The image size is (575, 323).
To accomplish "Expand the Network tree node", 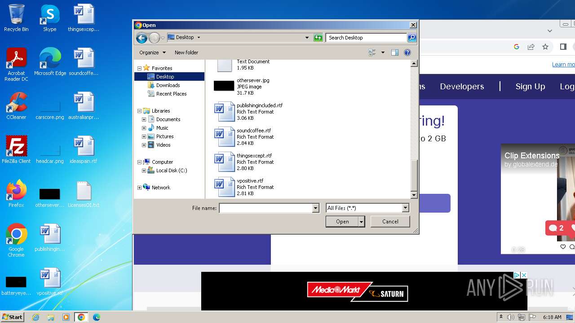I will pos(139,188).
